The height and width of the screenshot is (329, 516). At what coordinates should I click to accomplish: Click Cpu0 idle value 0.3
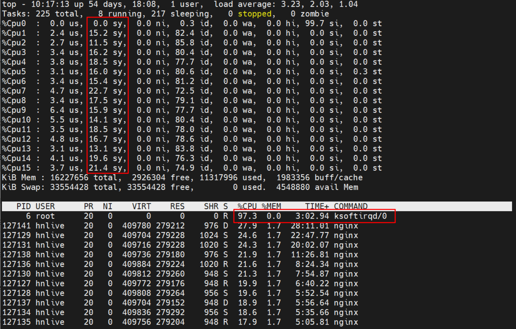point(187,24)
